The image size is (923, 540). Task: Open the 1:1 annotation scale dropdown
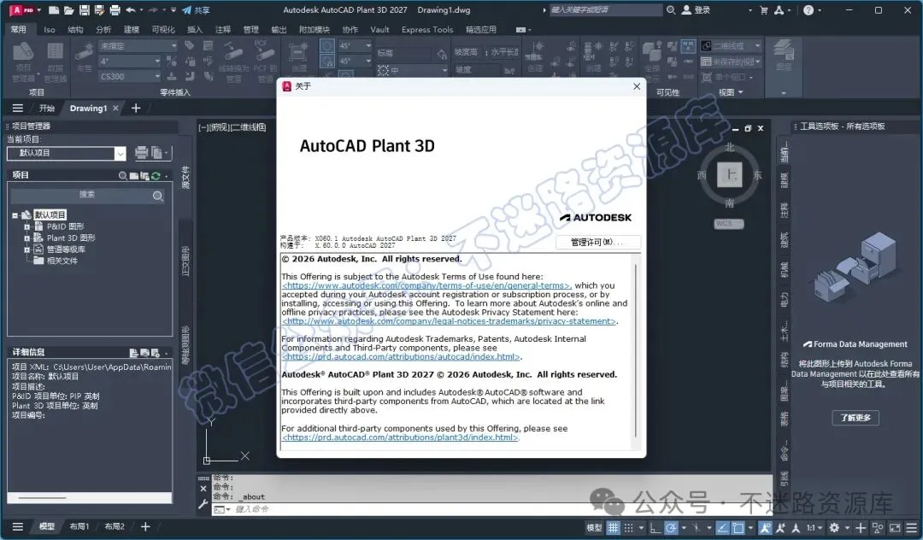tap(814, 528)
